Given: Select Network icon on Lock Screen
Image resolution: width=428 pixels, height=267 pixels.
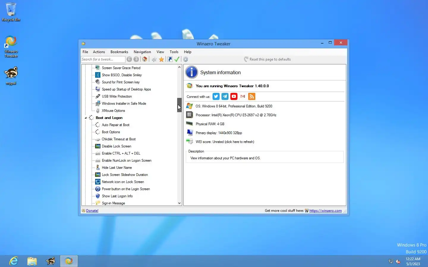Looking at the screenshot, I should coord(123,182).
